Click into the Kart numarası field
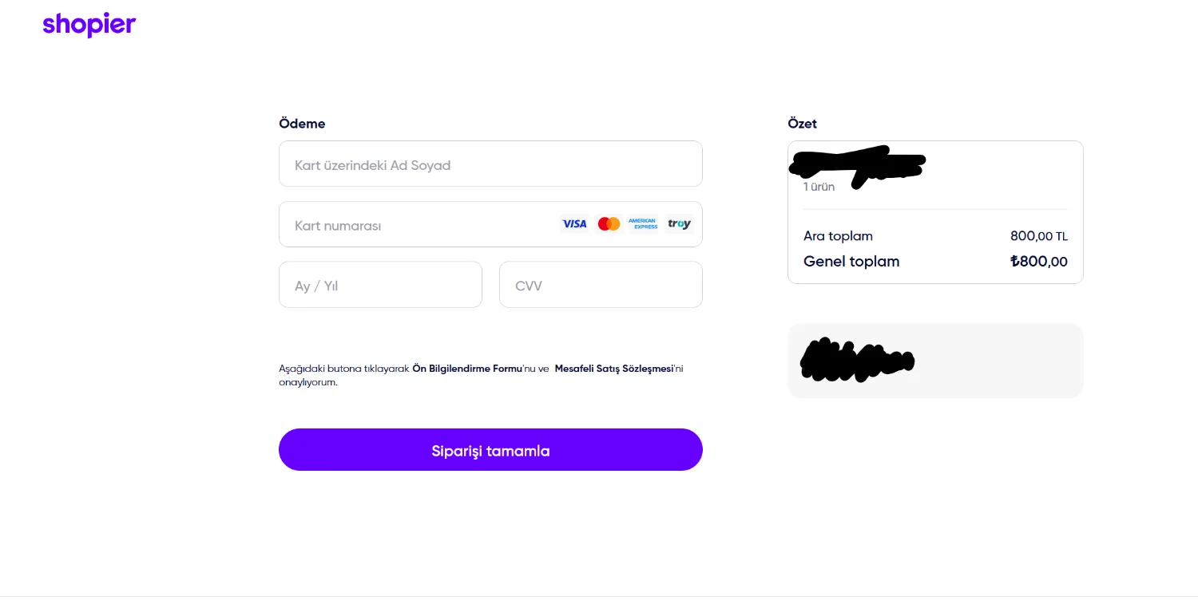 pos(415,225)
